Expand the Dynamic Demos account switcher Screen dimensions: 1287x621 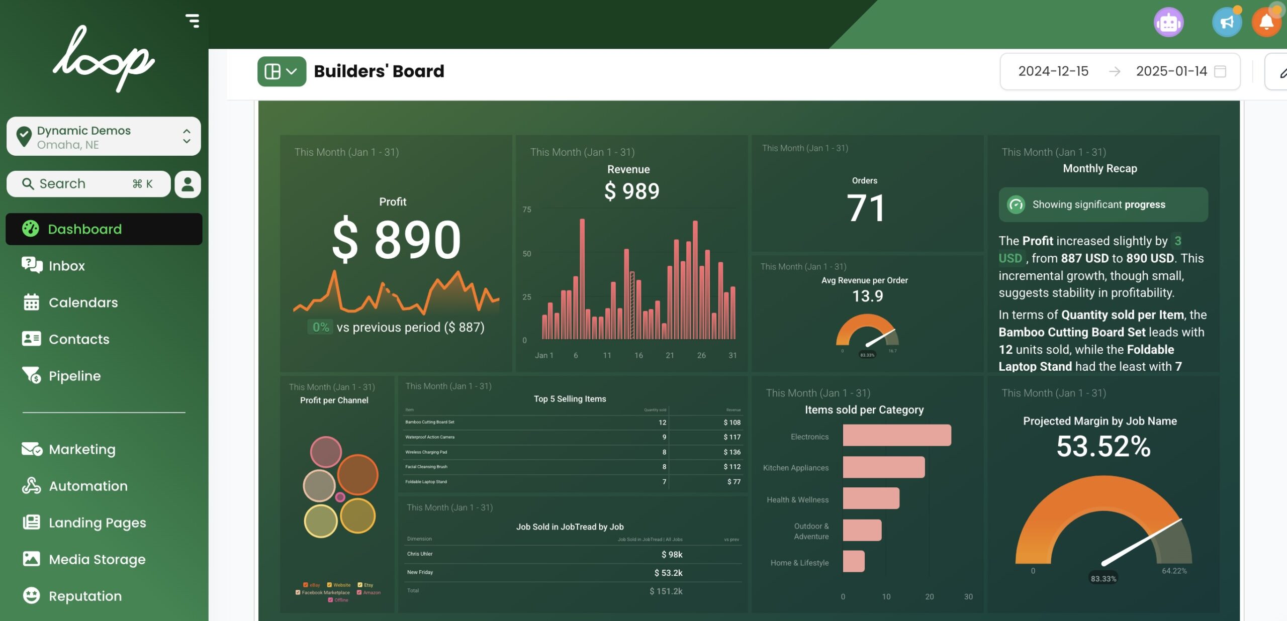tap(104, 137)
